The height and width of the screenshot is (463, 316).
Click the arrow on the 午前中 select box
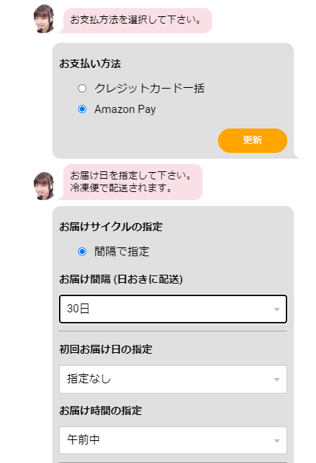click(276, 441)
